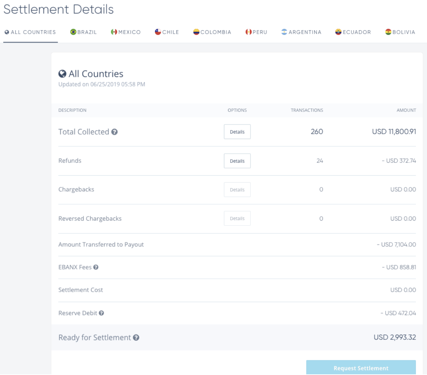Viewport: 427px width, 375px height.
Task: Select the All Countries tab
Action: pyautogui.click(x=30, y=32)
